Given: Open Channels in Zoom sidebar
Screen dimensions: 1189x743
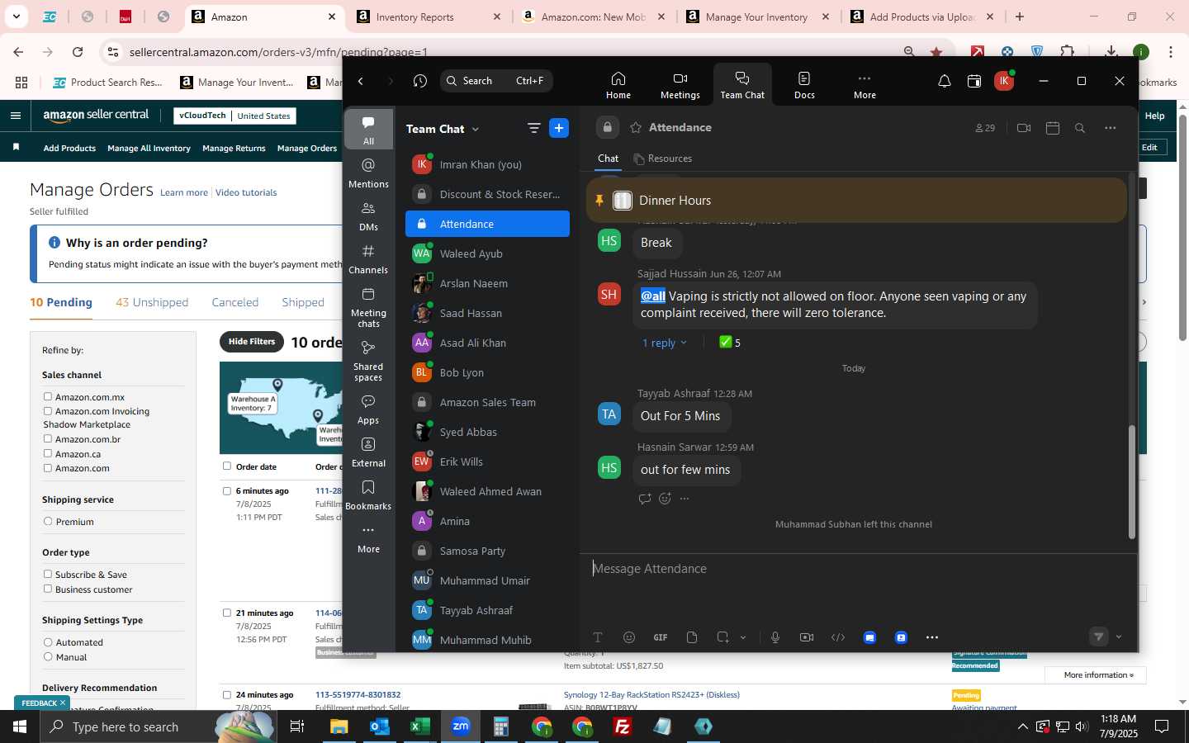Looking at the screenshot, I should point(368,259).
